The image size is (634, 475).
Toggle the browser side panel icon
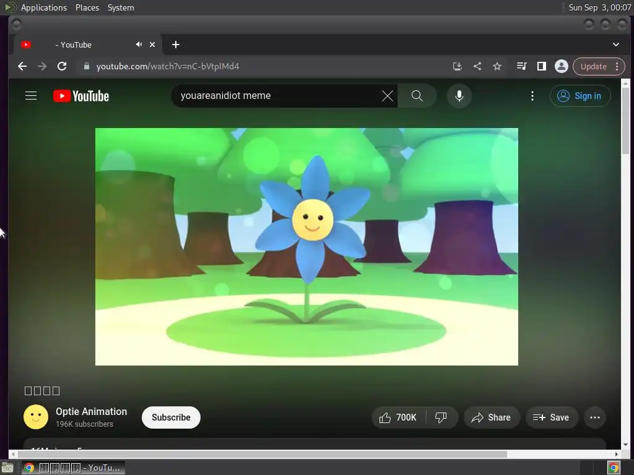pos(541,66)
